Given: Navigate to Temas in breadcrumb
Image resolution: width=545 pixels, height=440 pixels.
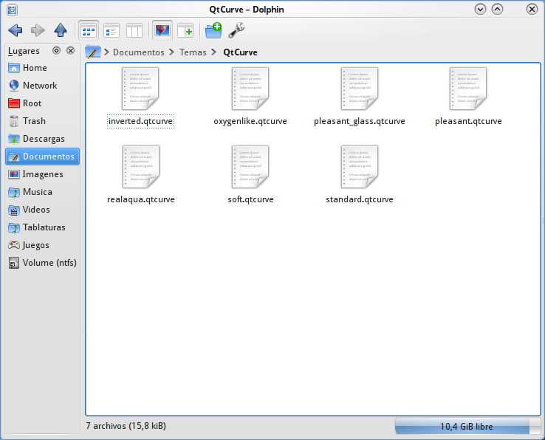Looking at the screenshot, I should tap(193, 52).
